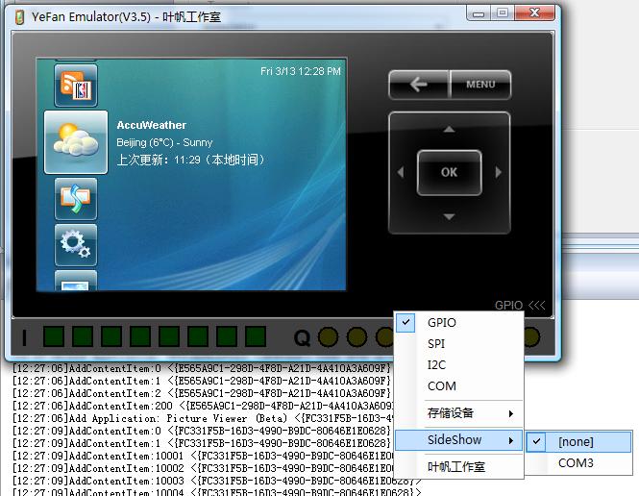Toggle the fourth green input square
Image resolution: width=639 pixels, height=496 pixels.
click(140, 336)
